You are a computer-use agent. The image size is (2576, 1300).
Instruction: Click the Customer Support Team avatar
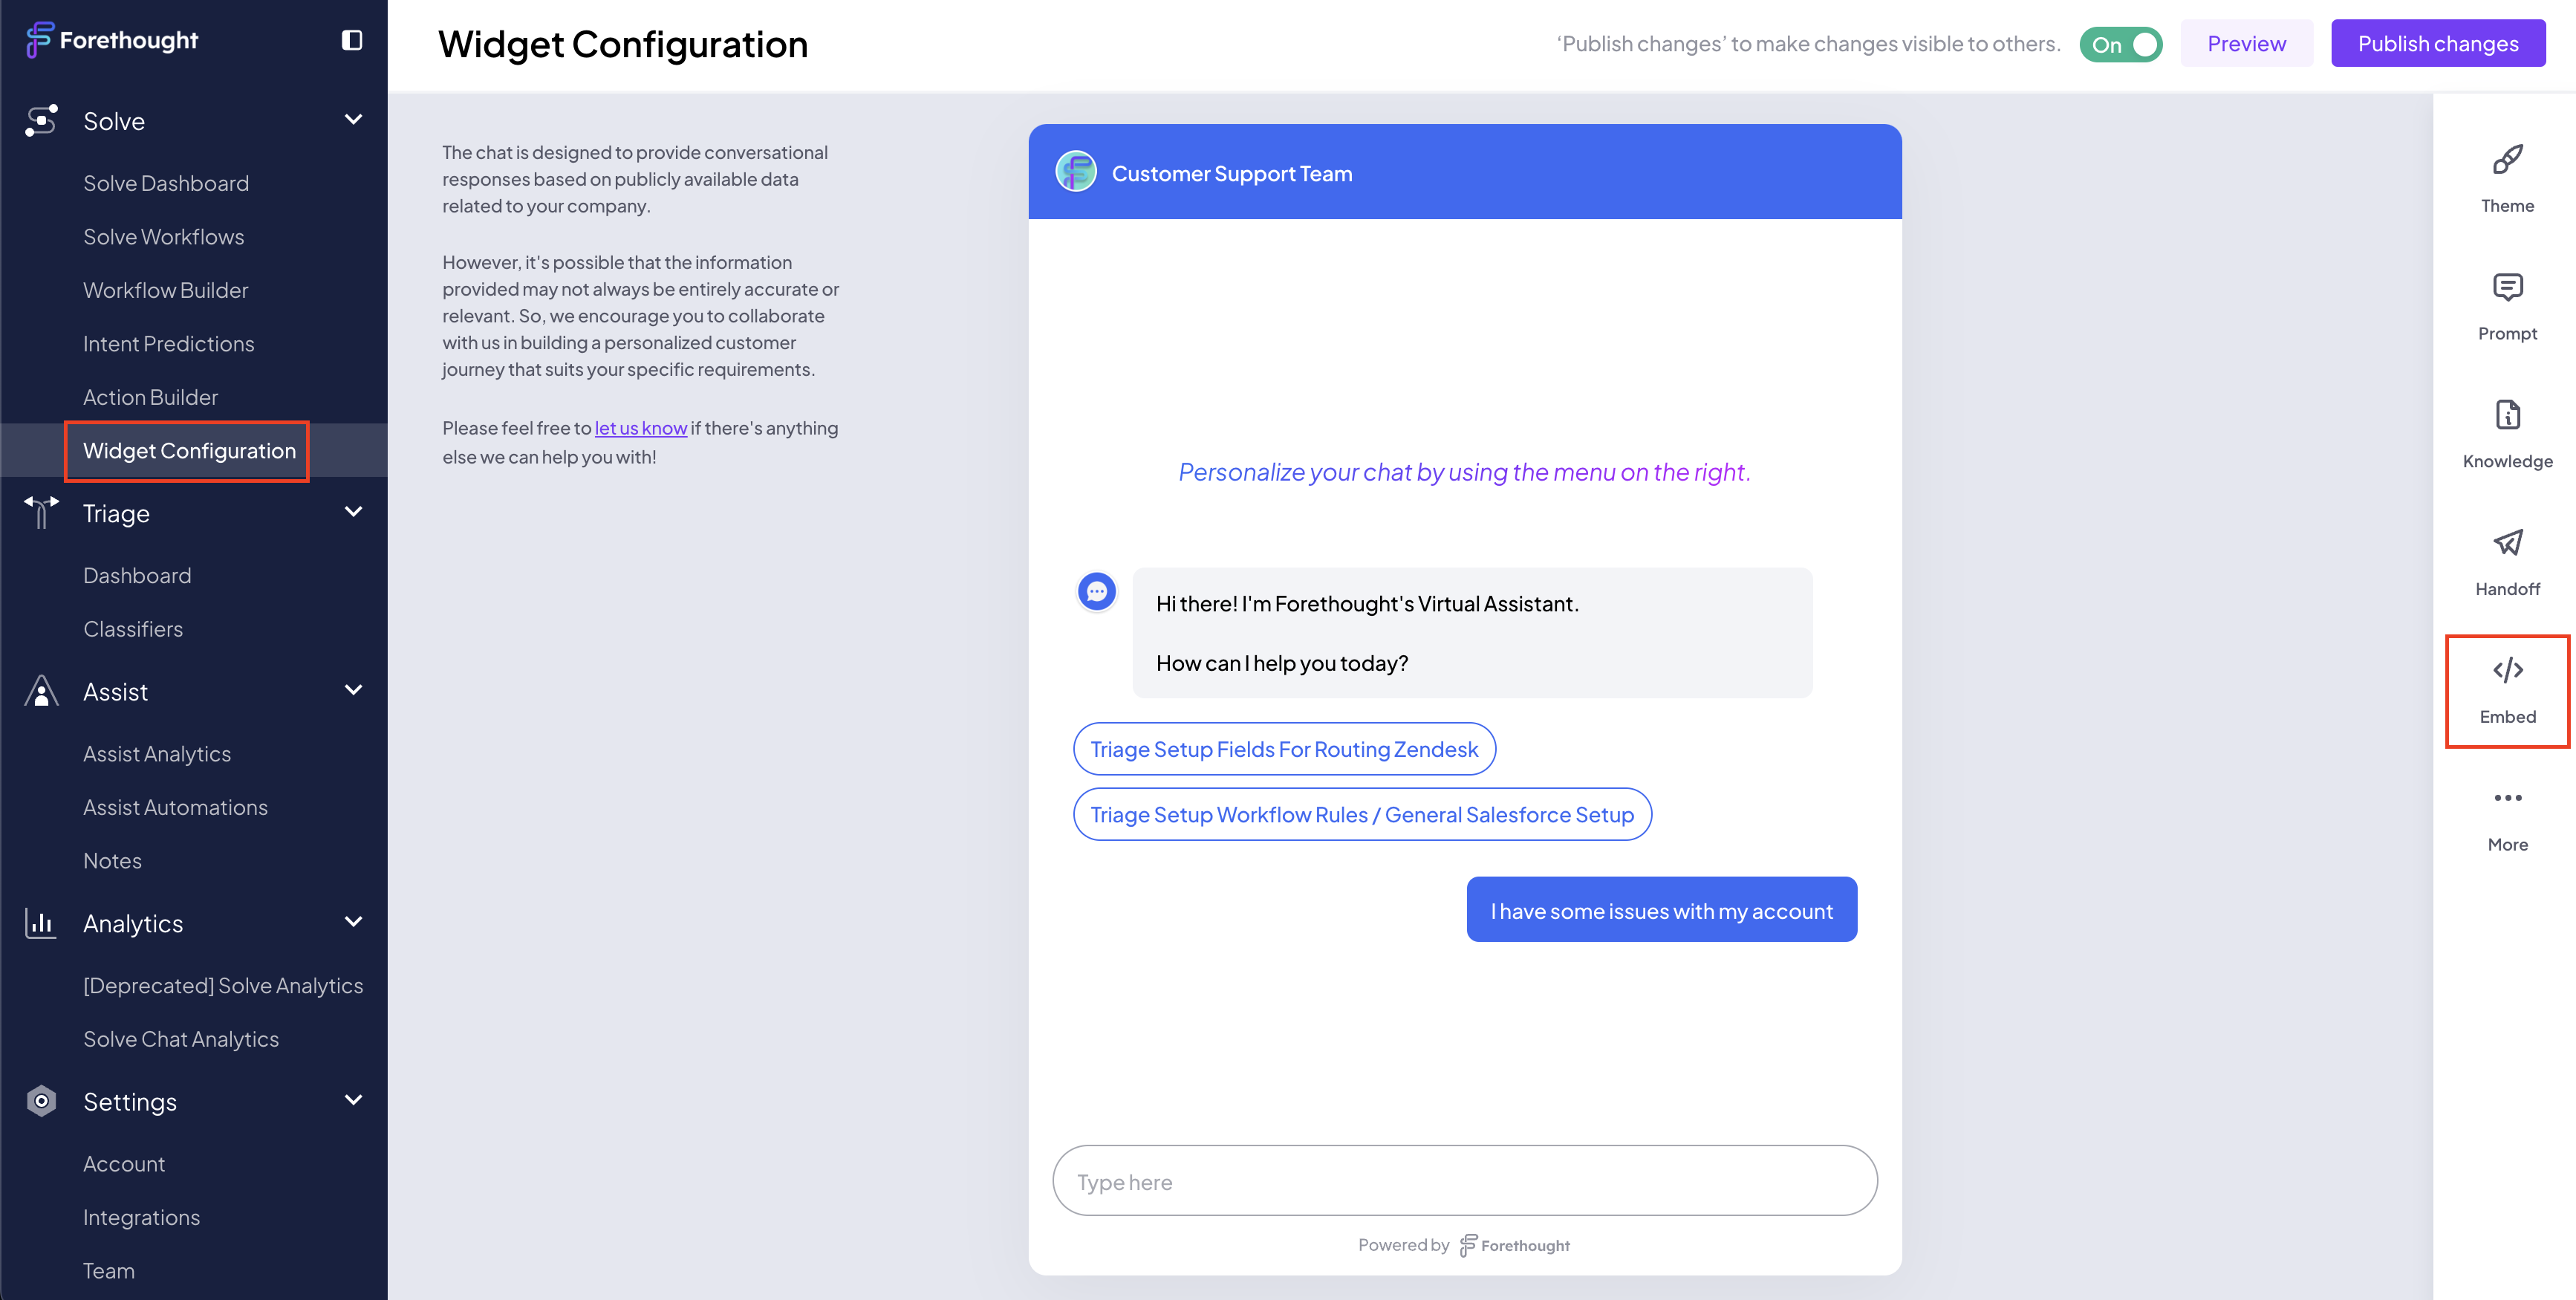[x=1076, y=172]
